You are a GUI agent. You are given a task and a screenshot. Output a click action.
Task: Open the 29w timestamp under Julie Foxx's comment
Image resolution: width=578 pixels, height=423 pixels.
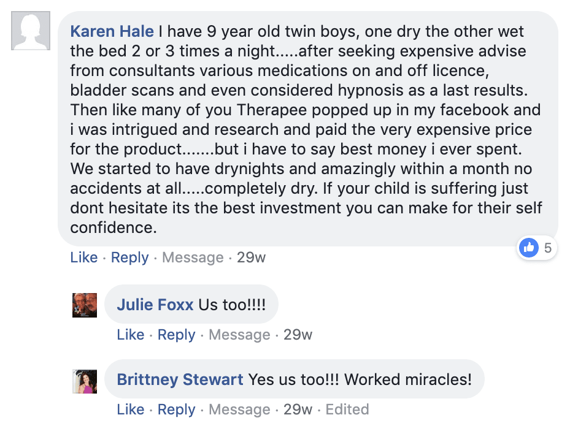(298, 335)
